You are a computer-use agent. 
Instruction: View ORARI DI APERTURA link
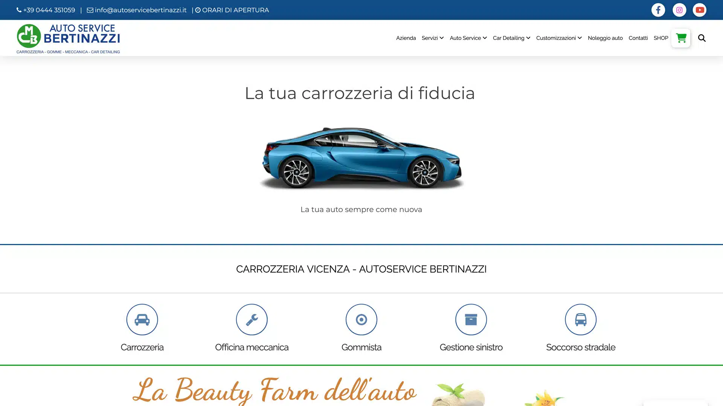tap(235, 10)
